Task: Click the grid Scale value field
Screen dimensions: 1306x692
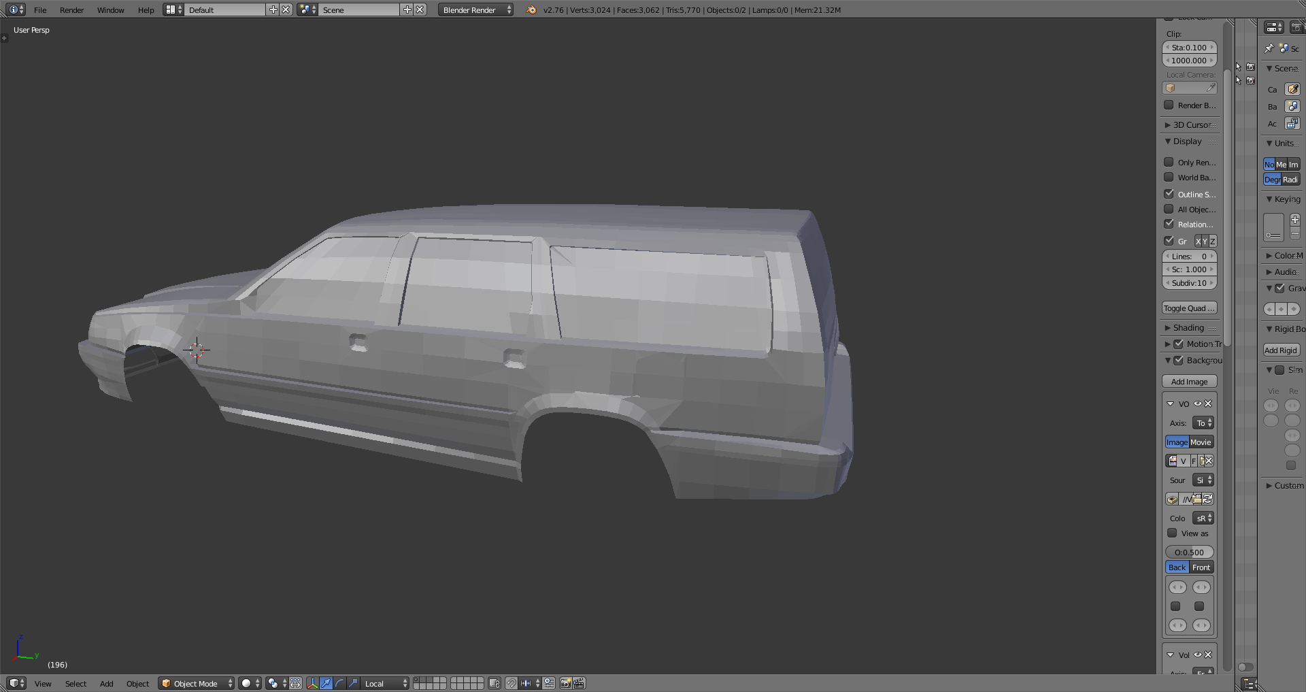Action: (x=1189, y=269)
